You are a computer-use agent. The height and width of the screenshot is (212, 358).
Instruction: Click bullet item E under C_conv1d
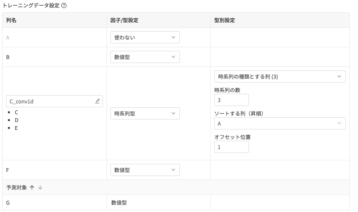(x=17, y=128)
